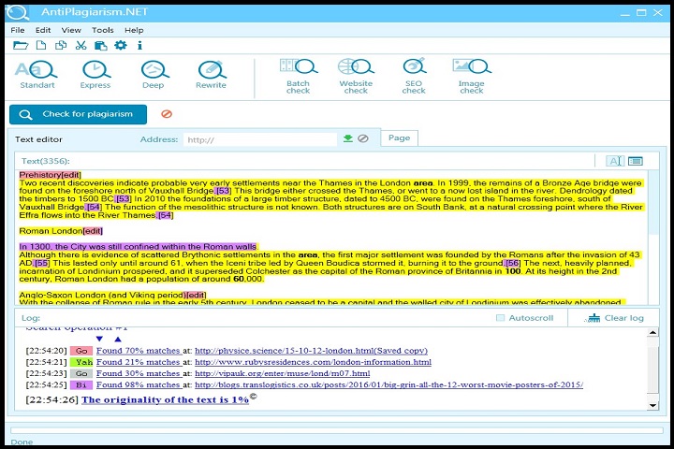Screen dimensions: 674x449
Task: Toggle the text highlight view icon
Action: [x=615, y=161]
